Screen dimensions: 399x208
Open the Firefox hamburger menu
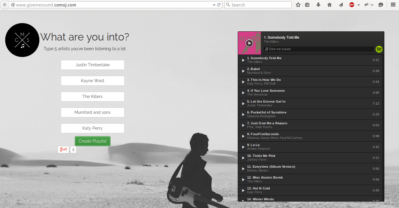(393, 5)
